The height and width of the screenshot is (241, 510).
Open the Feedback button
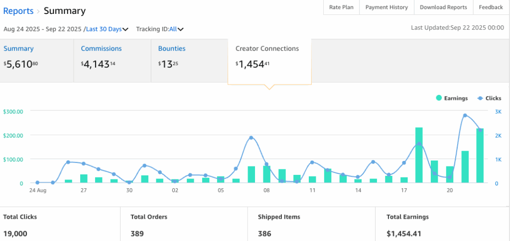pyautogui.click(x=491, y=7)
